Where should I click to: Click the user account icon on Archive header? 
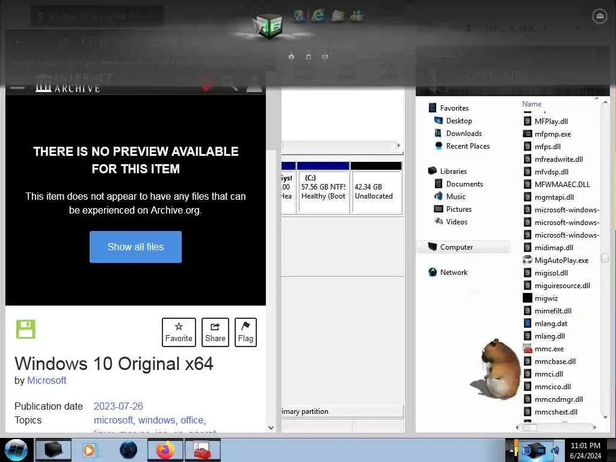pos(254,84)
